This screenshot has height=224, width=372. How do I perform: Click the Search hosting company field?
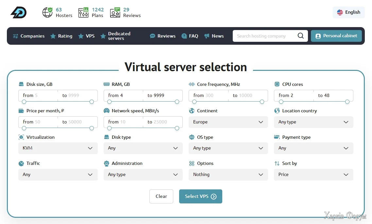[x=265, y=36]
